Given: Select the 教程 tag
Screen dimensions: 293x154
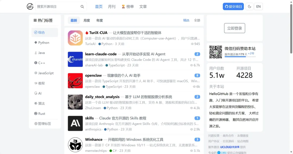Looking at the screenshot, I should [45, 83].
